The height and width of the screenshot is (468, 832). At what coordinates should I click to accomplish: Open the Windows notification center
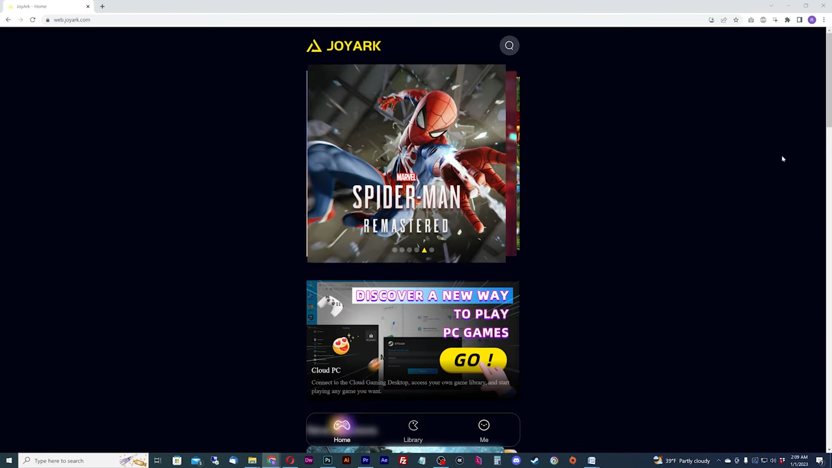click(x=820, y=461)
